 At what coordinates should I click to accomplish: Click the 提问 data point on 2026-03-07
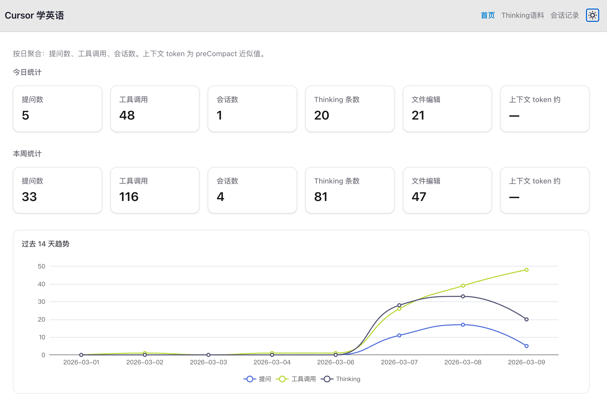coord(399,335)
